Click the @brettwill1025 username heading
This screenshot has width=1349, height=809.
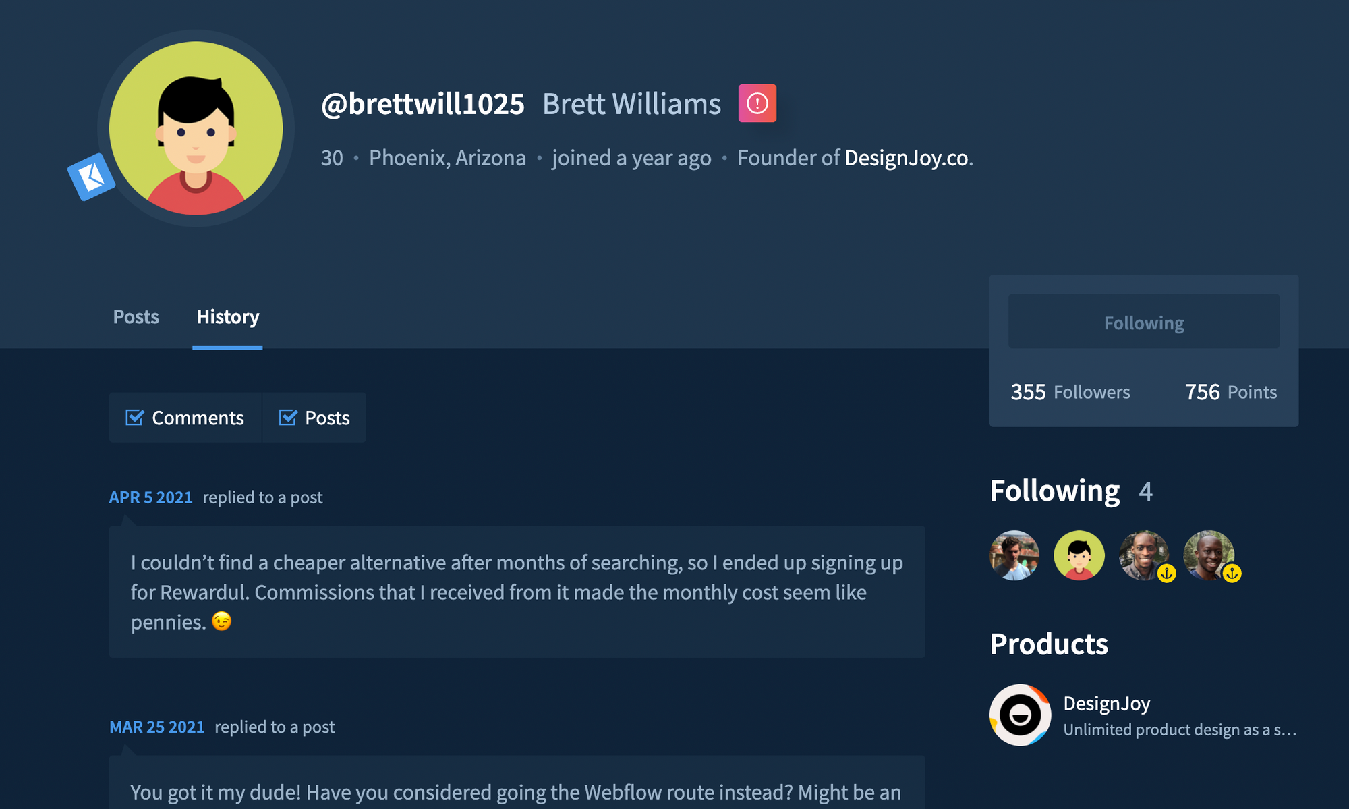pos(422,104)
